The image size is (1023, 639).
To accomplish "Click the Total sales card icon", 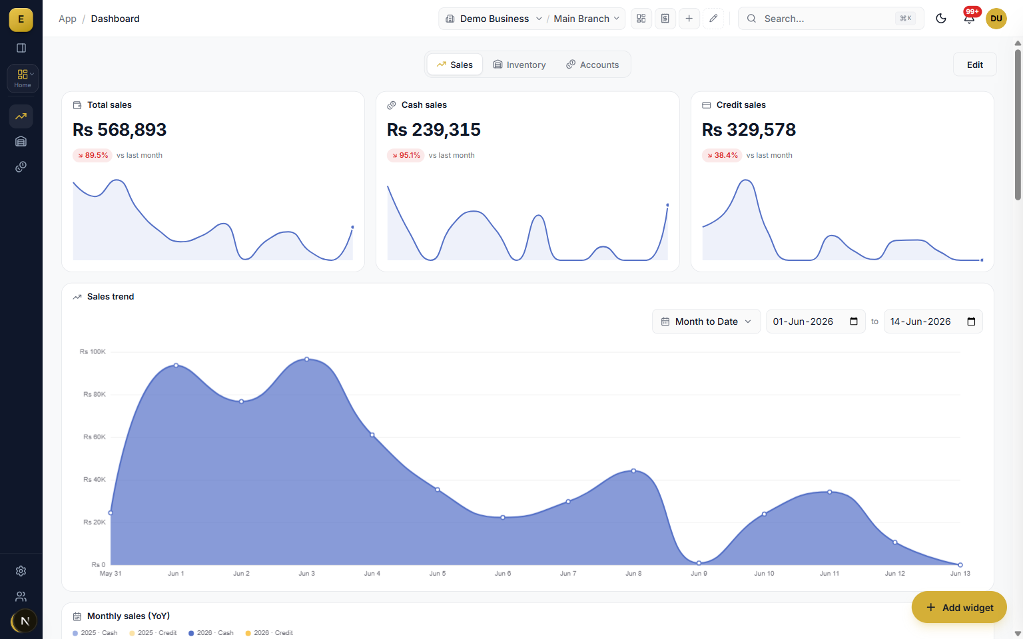I will pos(77,105).
